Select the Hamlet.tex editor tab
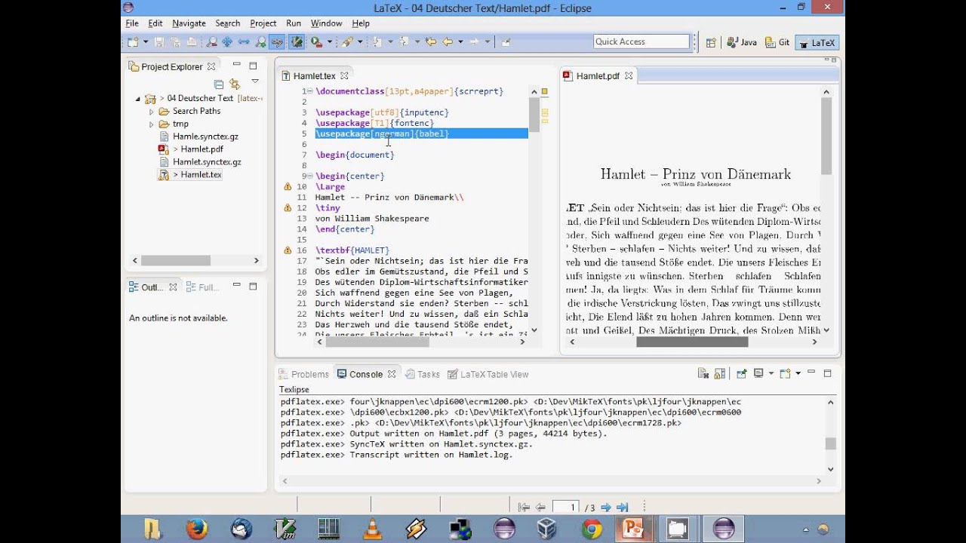Viewport: 966px width, 543px height. [314, 76]
